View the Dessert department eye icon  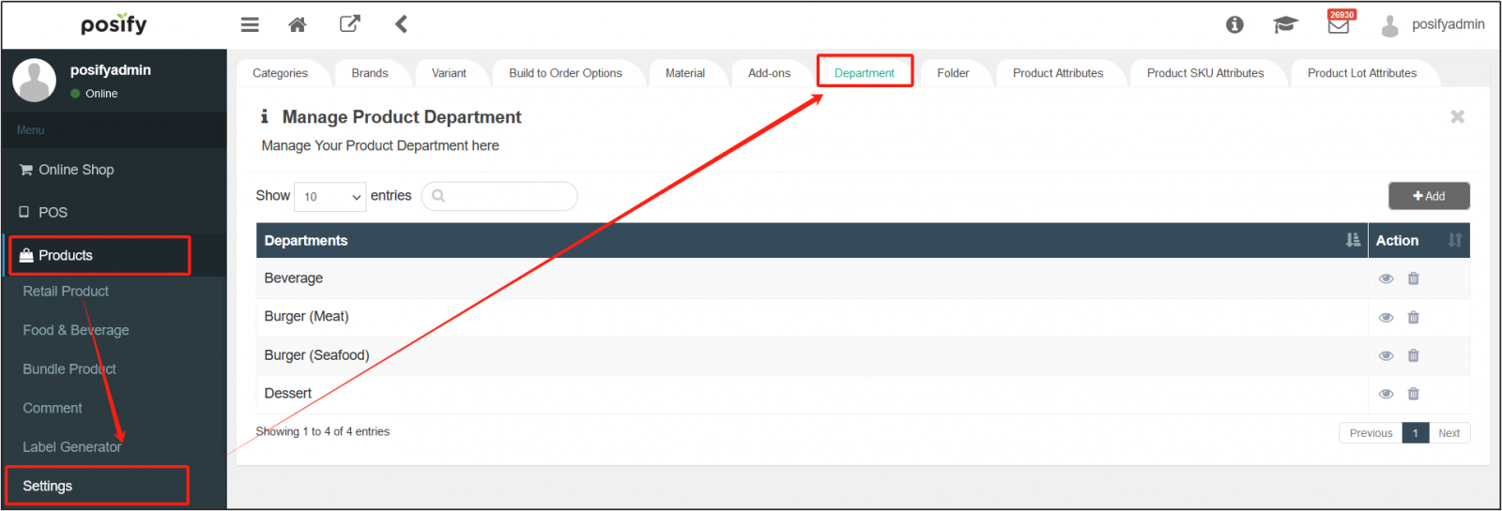coord(1386,394)
